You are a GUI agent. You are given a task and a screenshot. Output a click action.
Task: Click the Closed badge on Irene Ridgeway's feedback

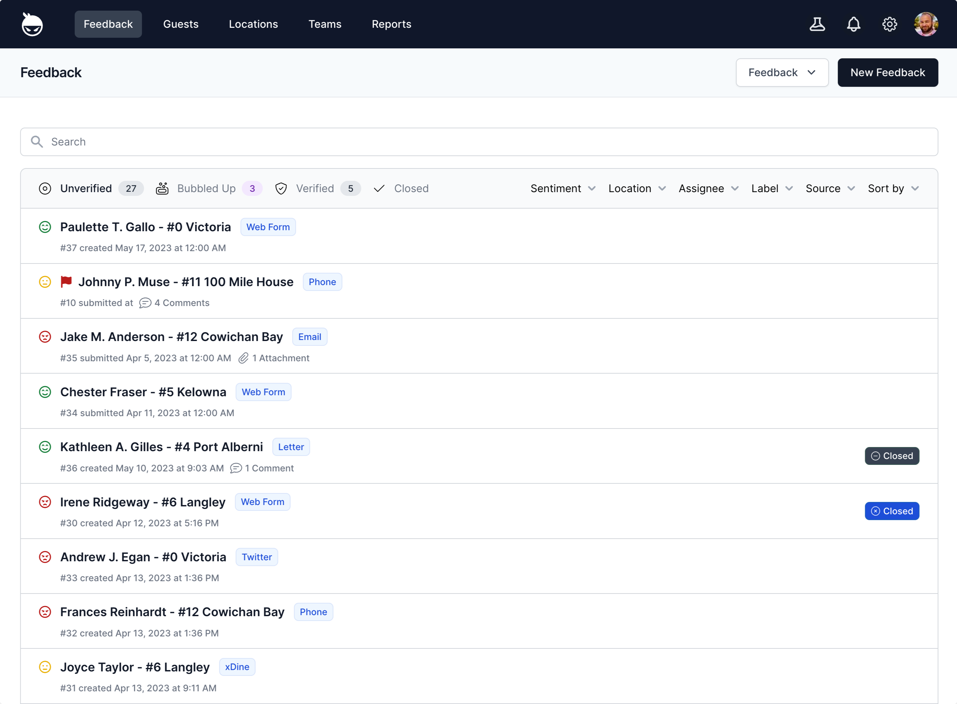click(x=892, y=511)
